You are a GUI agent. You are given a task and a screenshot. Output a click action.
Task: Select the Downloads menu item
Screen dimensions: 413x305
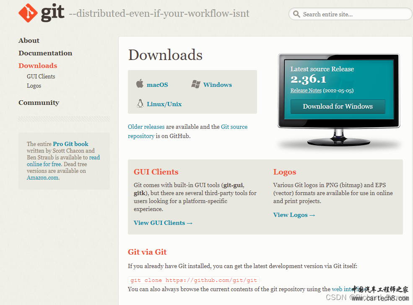38,65
